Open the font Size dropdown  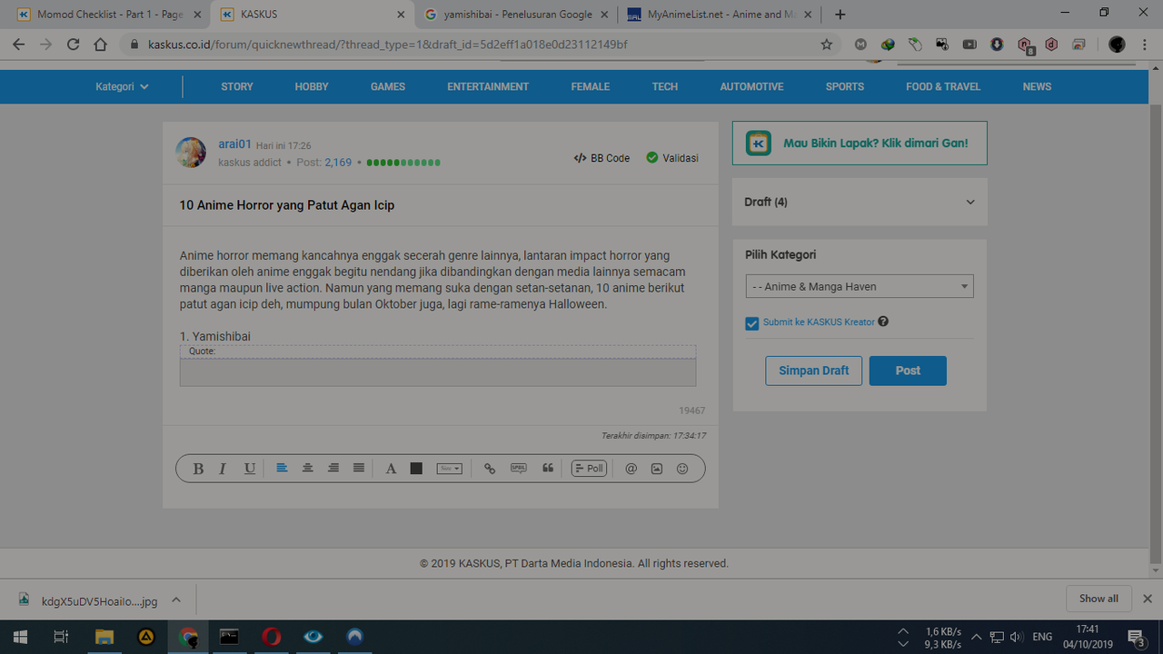[x=449, y=469]
